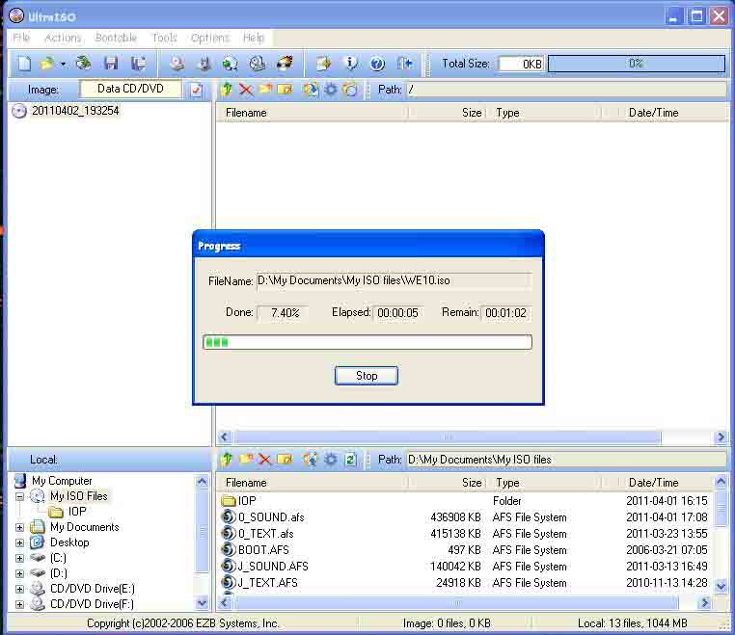Open the Actions menu
735x635 pixels.
tap(63, 38)
